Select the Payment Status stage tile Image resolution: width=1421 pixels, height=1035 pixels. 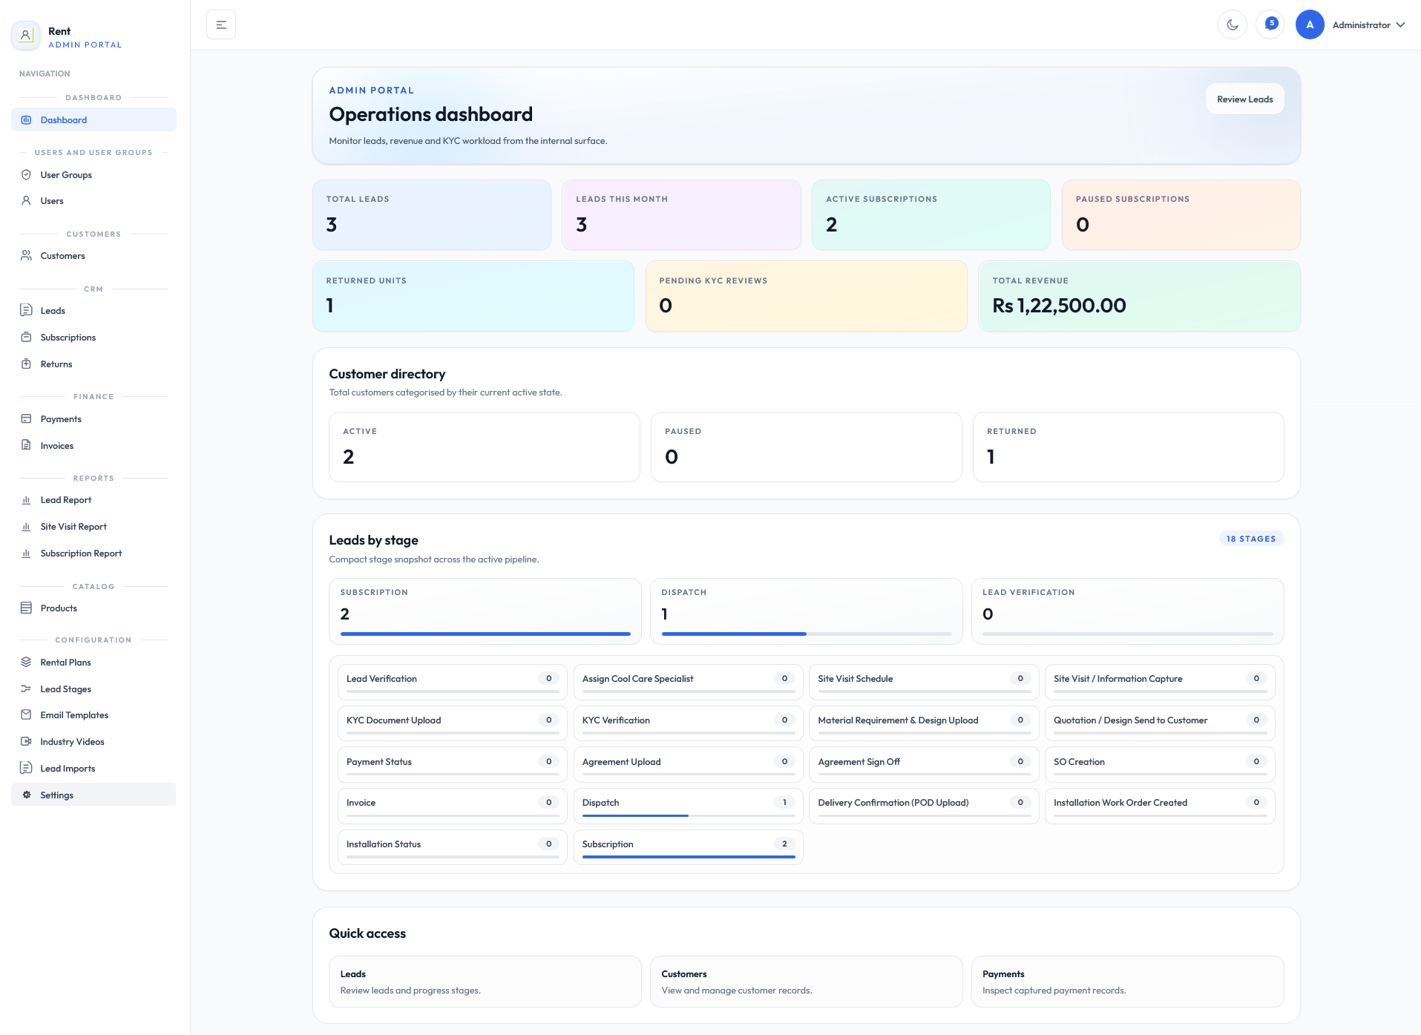452,764
